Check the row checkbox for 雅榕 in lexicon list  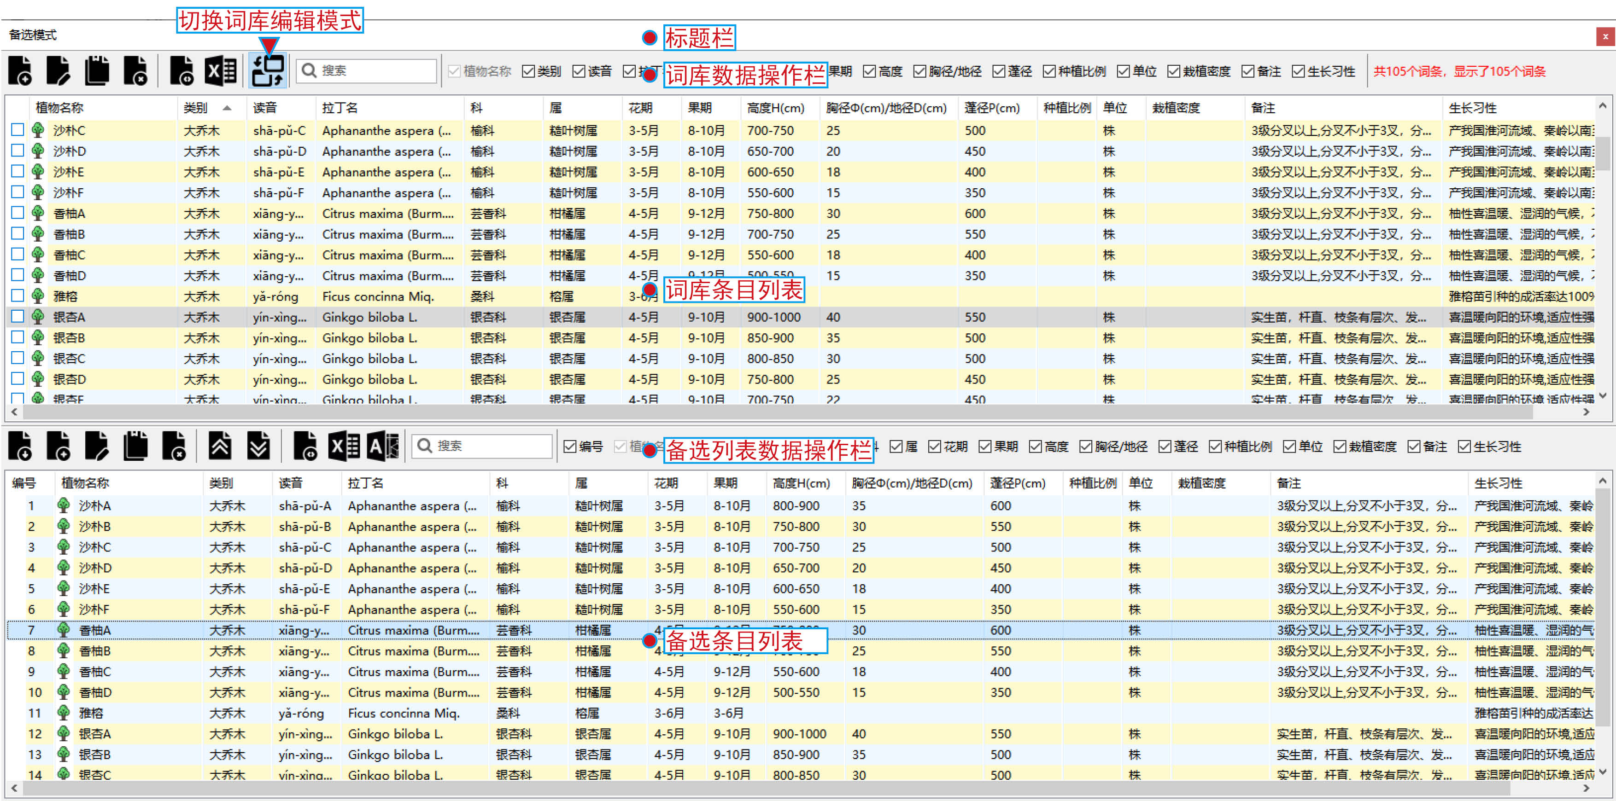(x=18, y=295)
